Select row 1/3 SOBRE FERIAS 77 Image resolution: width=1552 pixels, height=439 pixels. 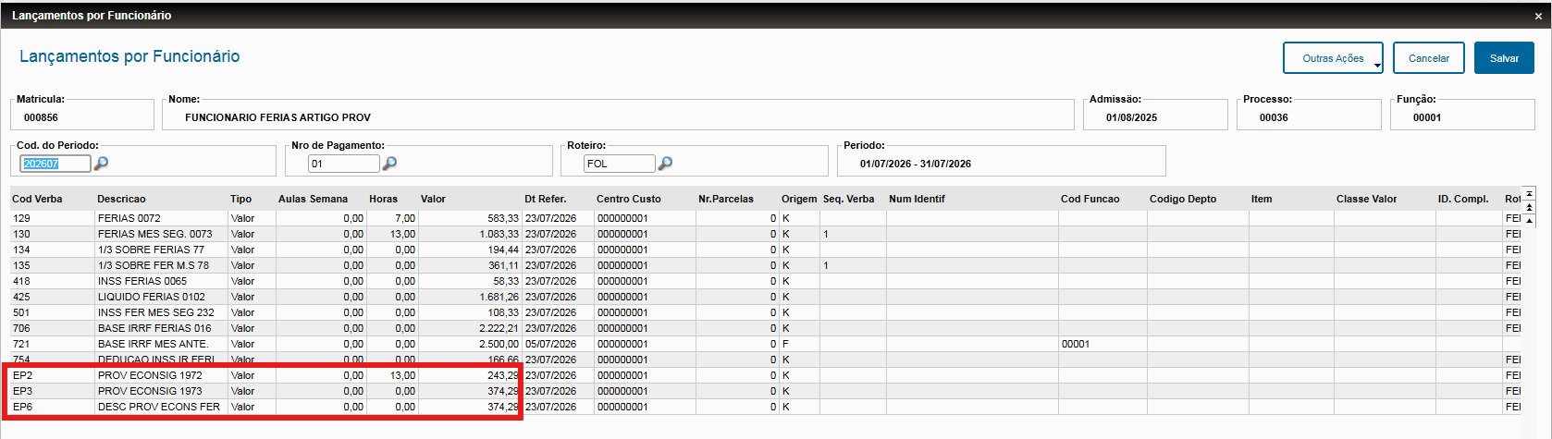pyautogui.click(x=766, y=250)
